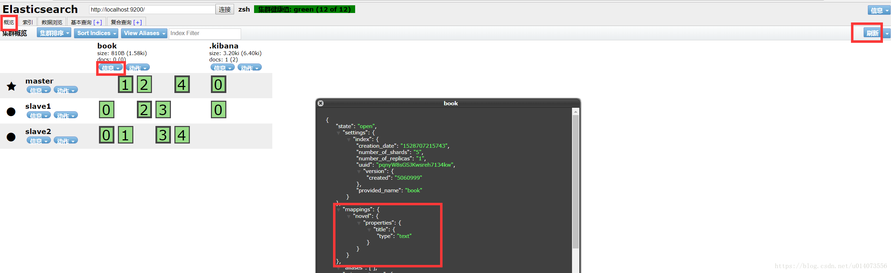Image resolution: width=891 pixels, height=273 pixels.
Task: Select .kibana shard 0 on slave1 node
Action: 218,110
